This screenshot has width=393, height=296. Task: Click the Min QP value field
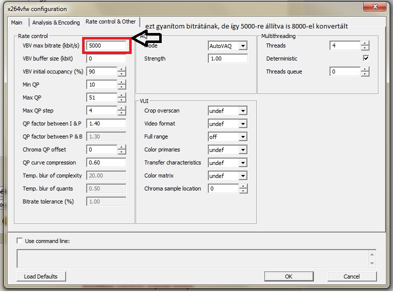(102, 84)
